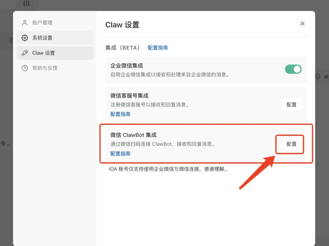Click the sliders icon in the background window
This screenshot has height=246, width=329.
[27, 4]
